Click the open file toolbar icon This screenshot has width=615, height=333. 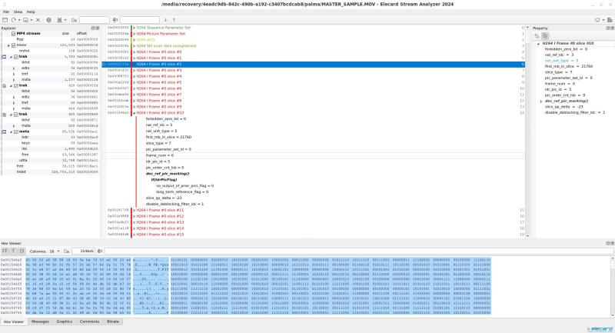point(5,20)
